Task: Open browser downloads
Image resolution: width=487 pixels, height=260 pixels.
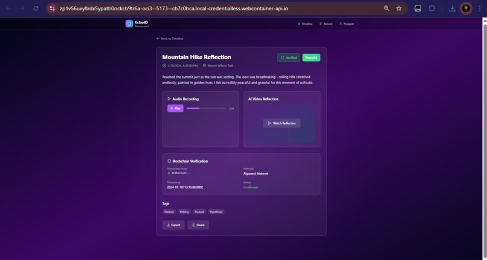Action: (x=452, y=8)
